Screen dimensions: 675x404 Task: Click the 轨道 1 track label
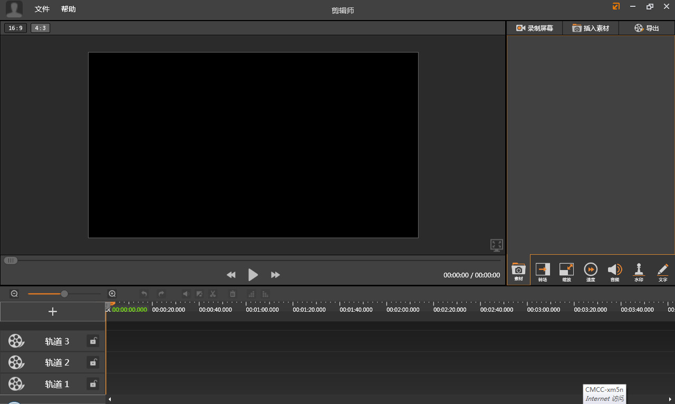coord(57,384)
